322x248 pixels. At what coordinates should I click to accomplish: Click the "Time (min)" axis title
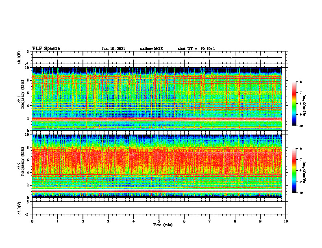tap(163, 225)
